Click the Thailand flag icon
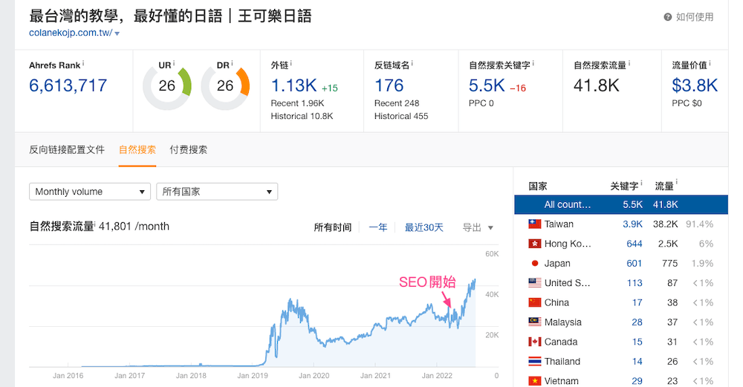 coord(534,362)
